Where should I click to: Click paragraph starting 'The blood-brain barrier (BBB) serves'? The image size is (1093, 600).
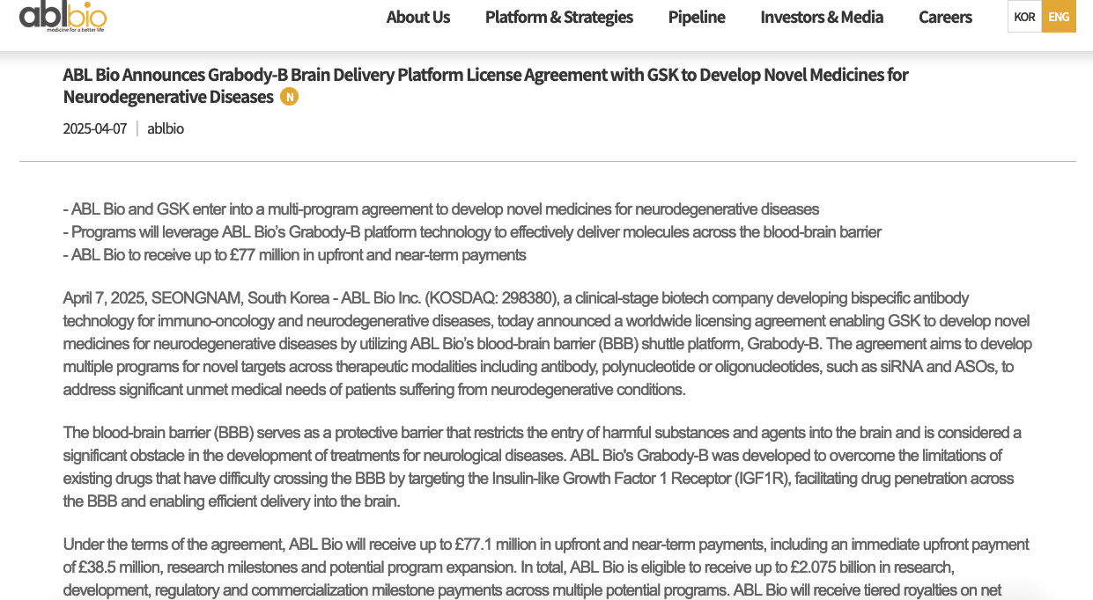(x=543, y=467)
